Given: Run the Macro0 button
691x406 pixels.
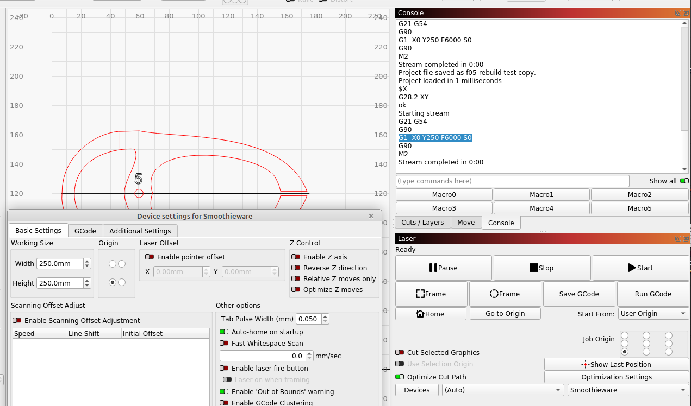Looking at the screenshot, I should pos(444,195).
